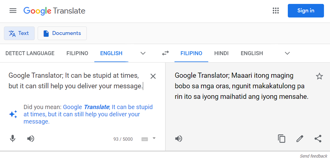Select Hindi as target language

coord(222,53)
